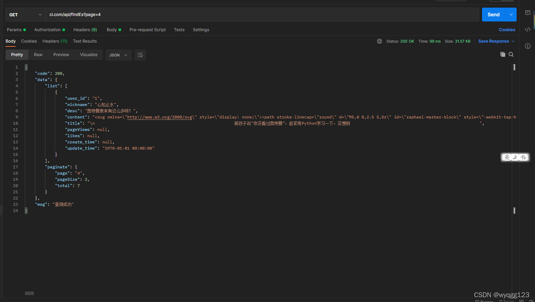The height and width of the screenshot is (302, 535).
Task: Click "update_time" line value
Action: click(x=128, y=148)
